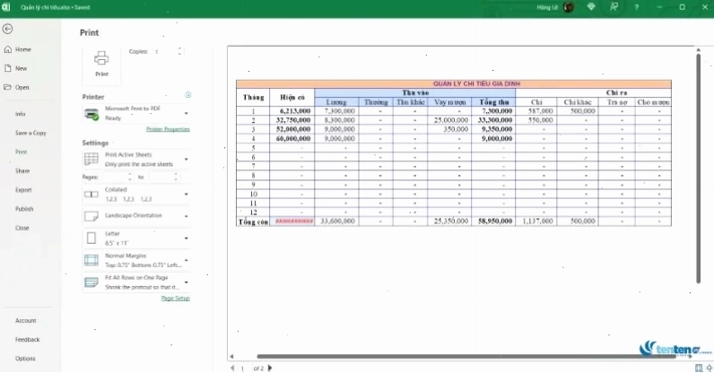This screenshot has height=373, width=714.
Task: Click the diamond premium icon
Action: point(591,7)
